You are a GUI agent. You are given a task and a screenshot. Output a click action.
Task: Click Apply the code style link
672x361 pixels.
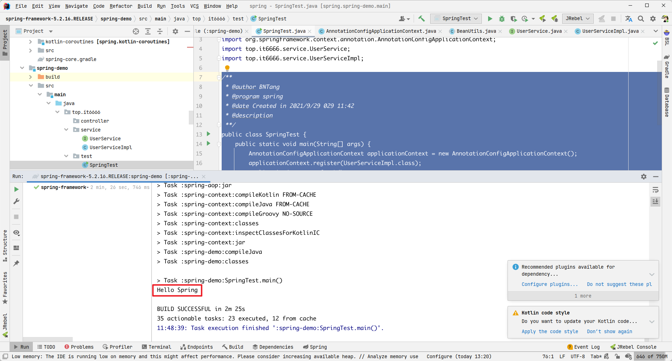point(550,331)
